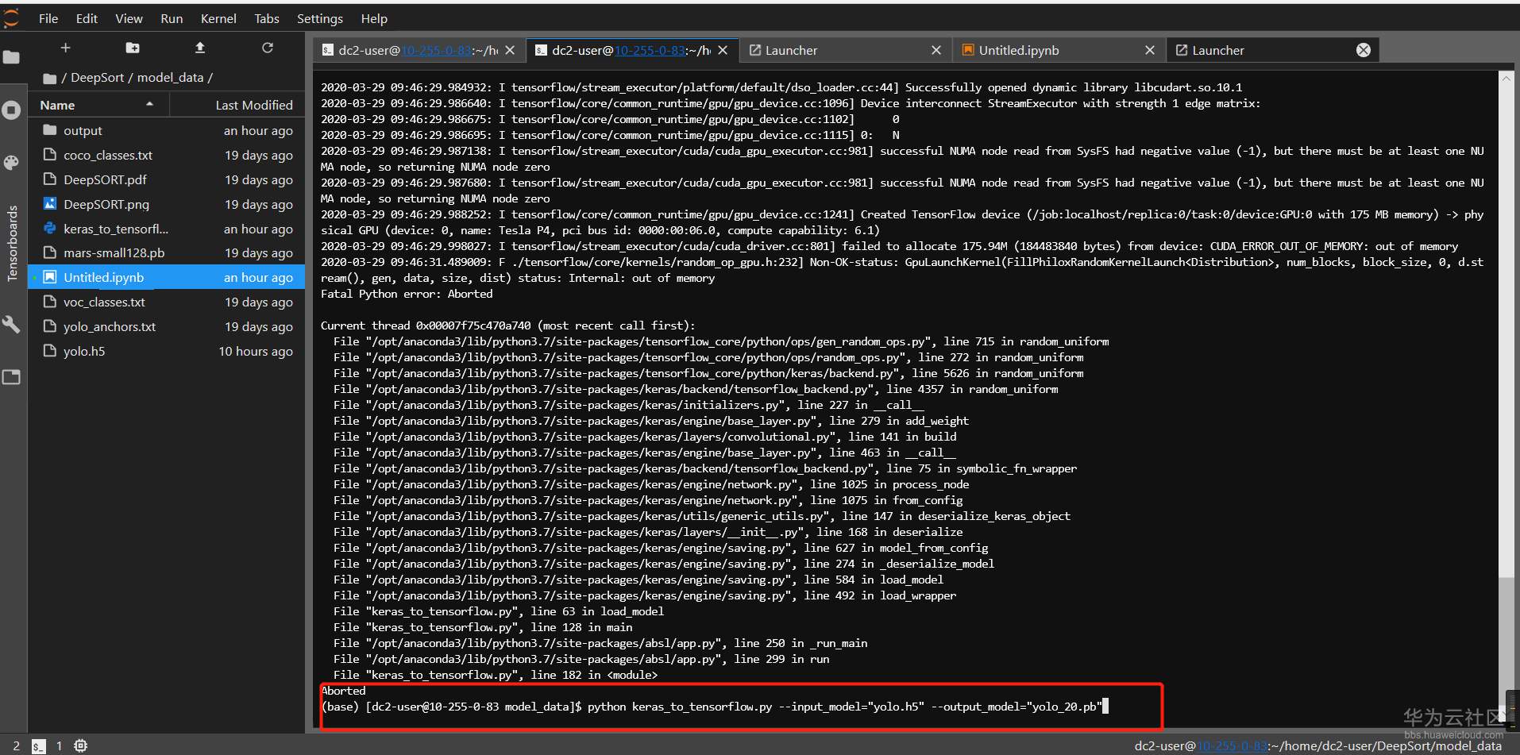Select the yolo.h5 file
This screenshot has height=755, width=1520.
click(x=167, y=351)
